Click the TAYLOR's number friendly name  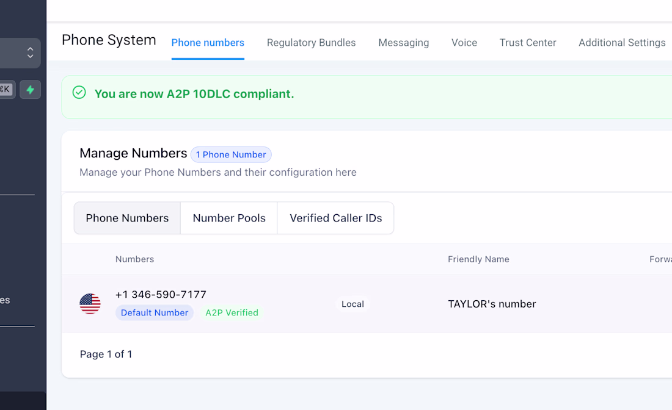(492, 304)
